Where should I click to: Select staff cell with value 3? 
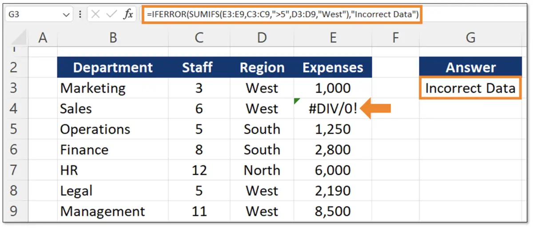199,88
